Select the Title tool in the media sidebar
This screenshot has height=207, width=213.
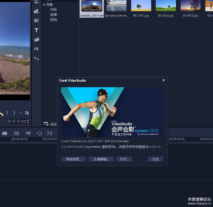pos(36,30)
